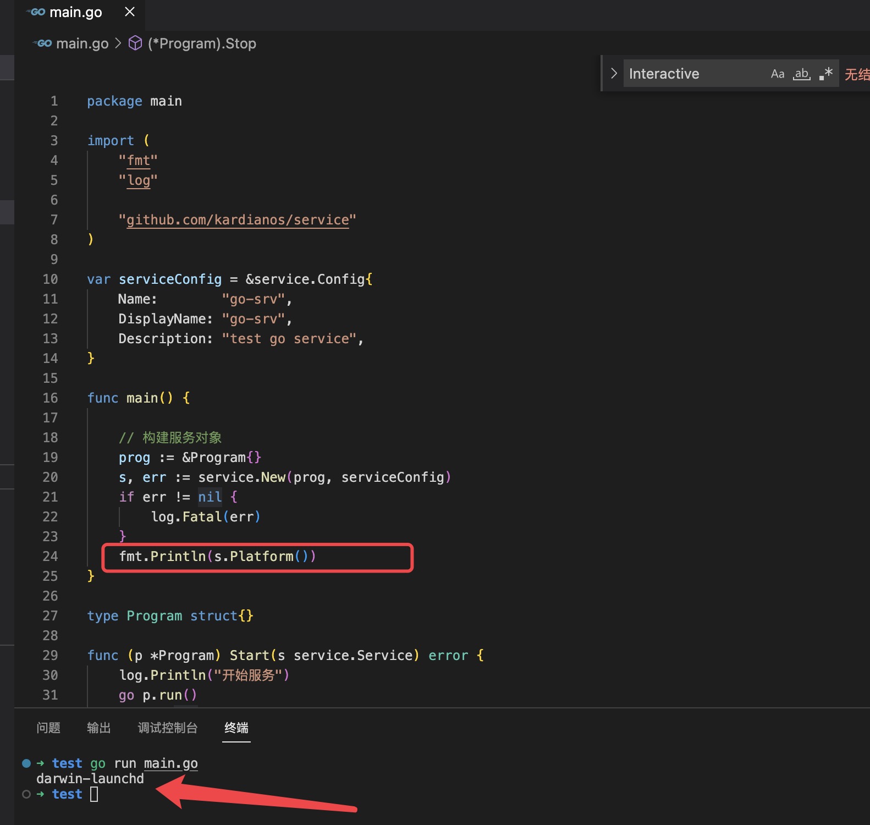This screenshot has height=825, width=870.
Task: Click the comment "// 构建服务对象"
Action: click(170, 438)
